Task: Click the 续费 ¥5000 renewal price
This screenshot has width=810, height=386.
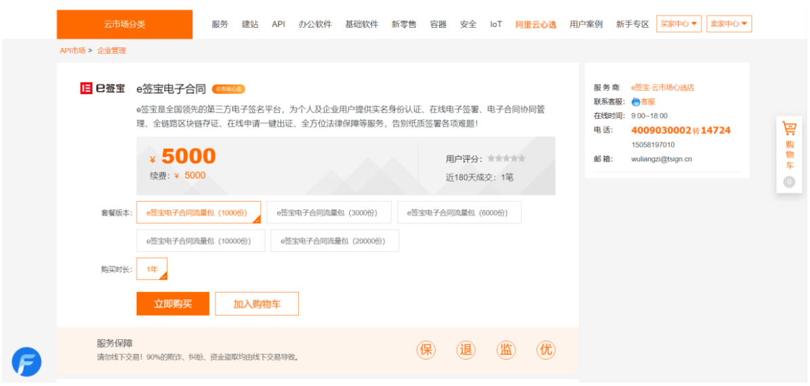Action: 178,175
